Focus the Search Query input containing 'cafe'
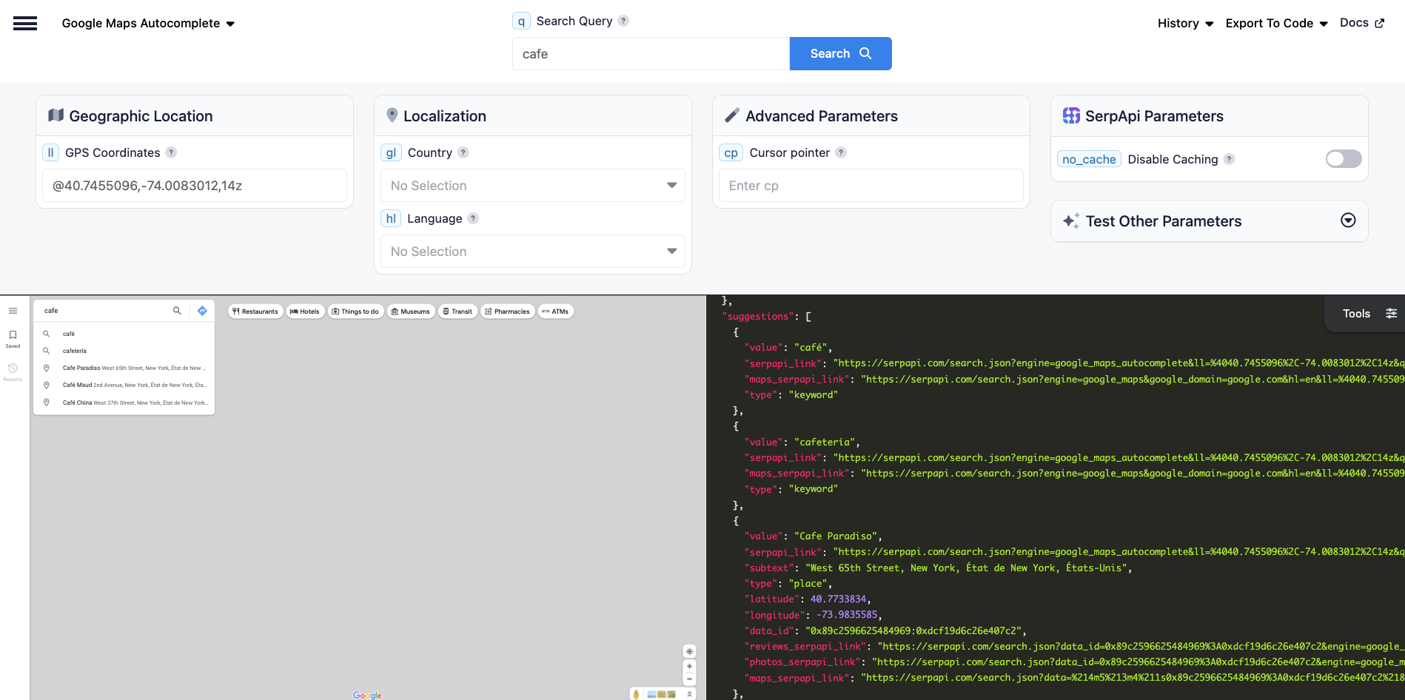This screenshot has height=700, width=1405. click(651, 54)
